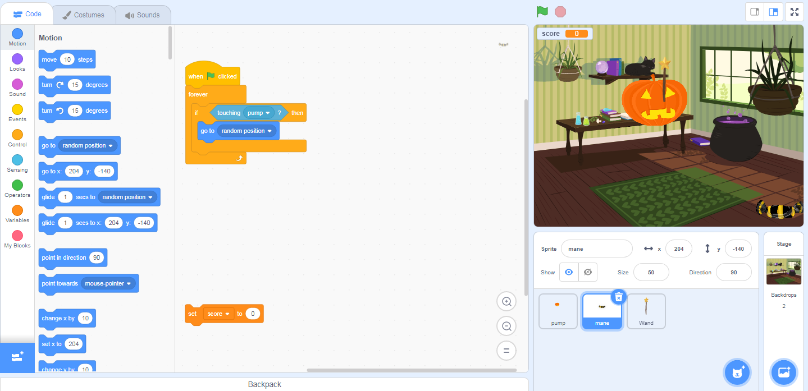
Task: Click the point in direction 90 block
Action: 73,257
